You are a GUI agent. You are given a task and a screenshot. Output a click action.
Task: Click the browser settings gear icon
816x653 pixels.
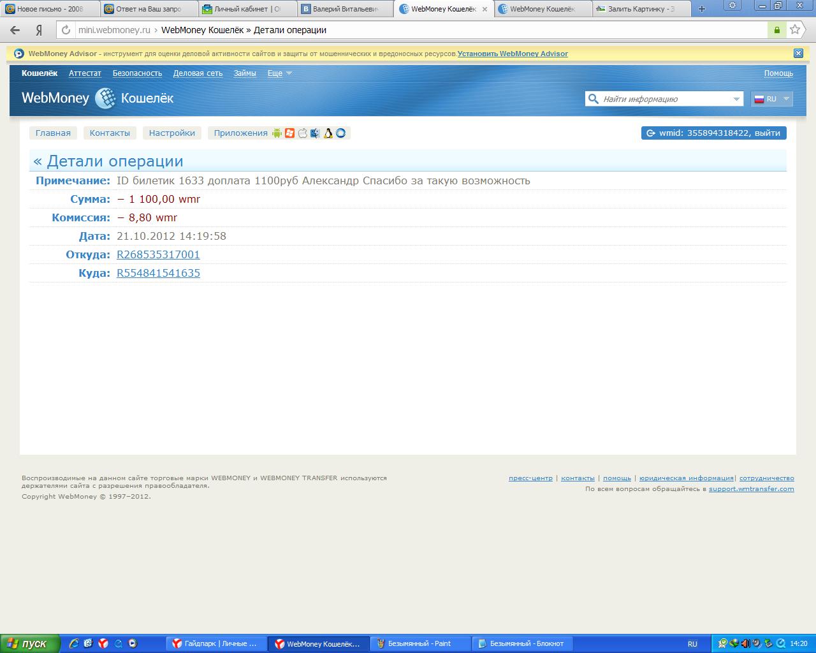(x=732, y=5)
